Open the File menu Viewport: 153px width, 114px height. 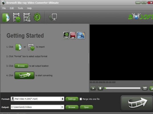(x=4, y=8)
